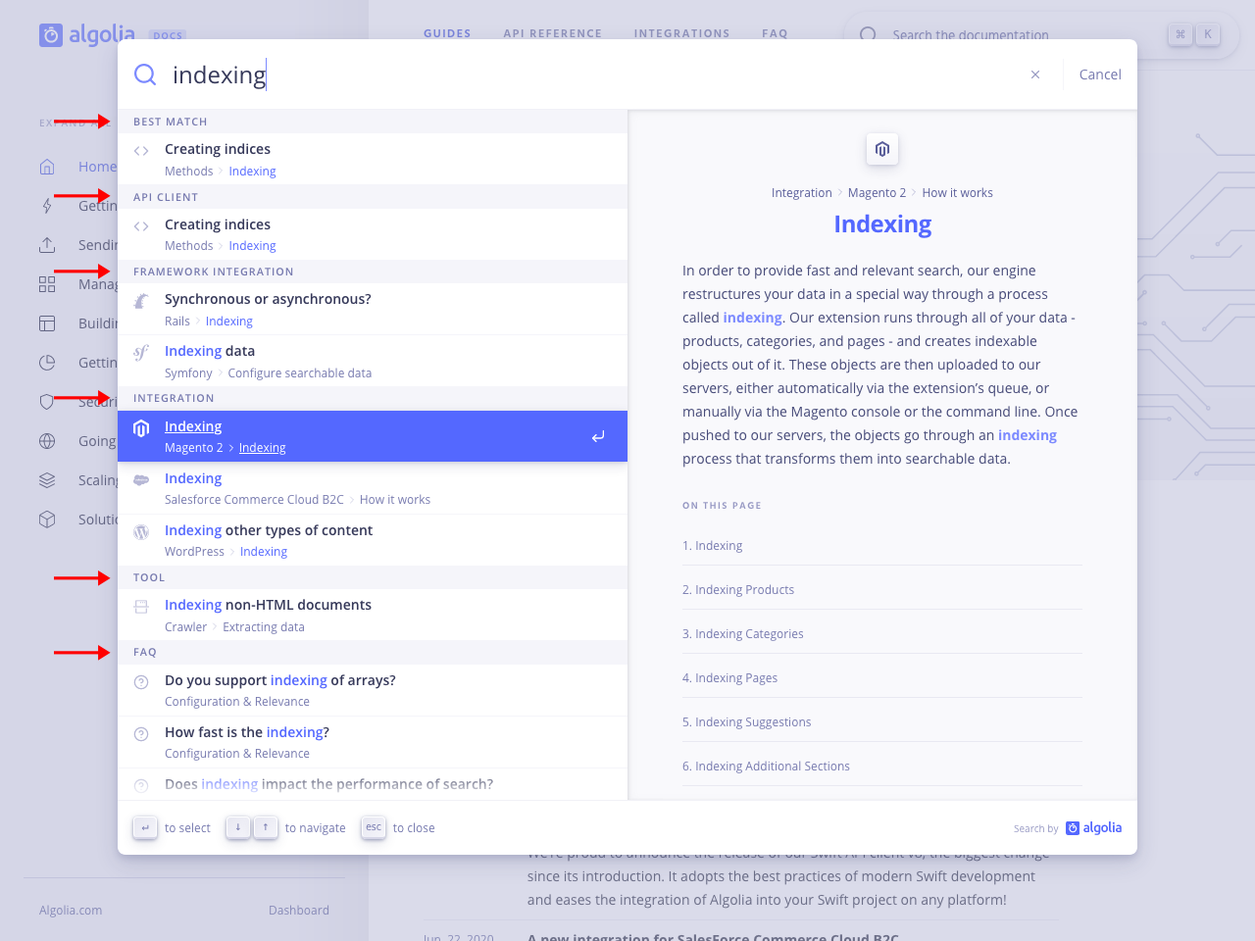Open Do you support indexing of arrays?
The width and height of the screenshot is (1255, 941).
[x=373, y=690]
